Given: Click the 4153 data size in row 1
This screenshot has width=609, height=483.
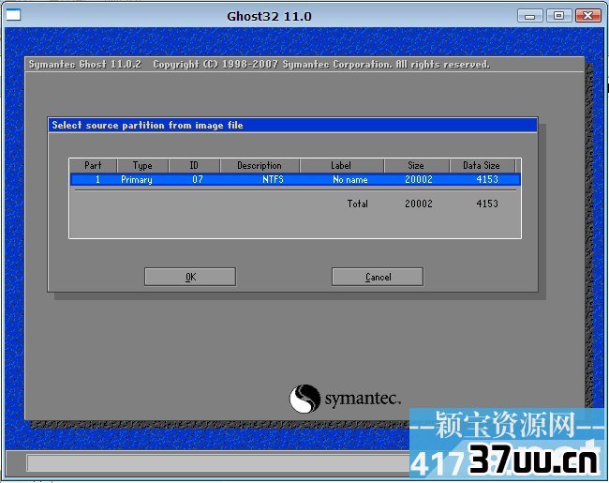Looking at the screenshot, I should tap(487, 179).
